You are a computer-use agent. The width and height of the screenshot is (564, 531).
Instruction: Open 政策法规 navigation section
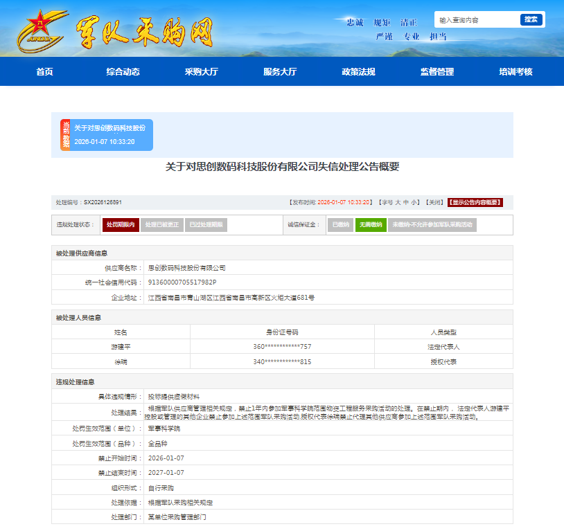[x=358, y=72]
